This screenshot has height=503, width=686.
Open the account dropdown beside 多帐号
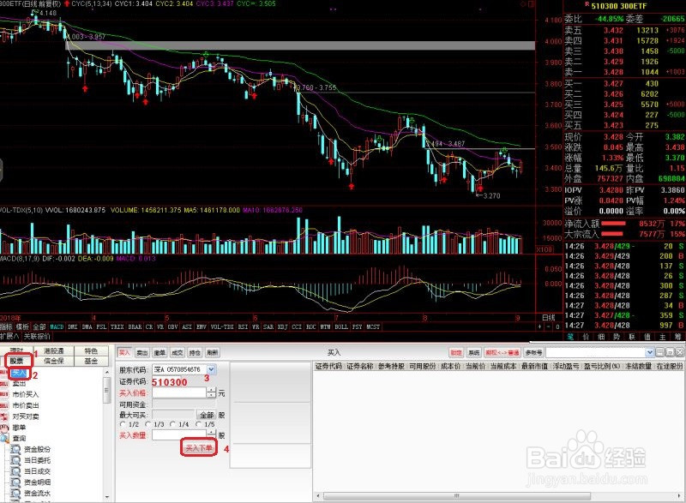point(650,352)
